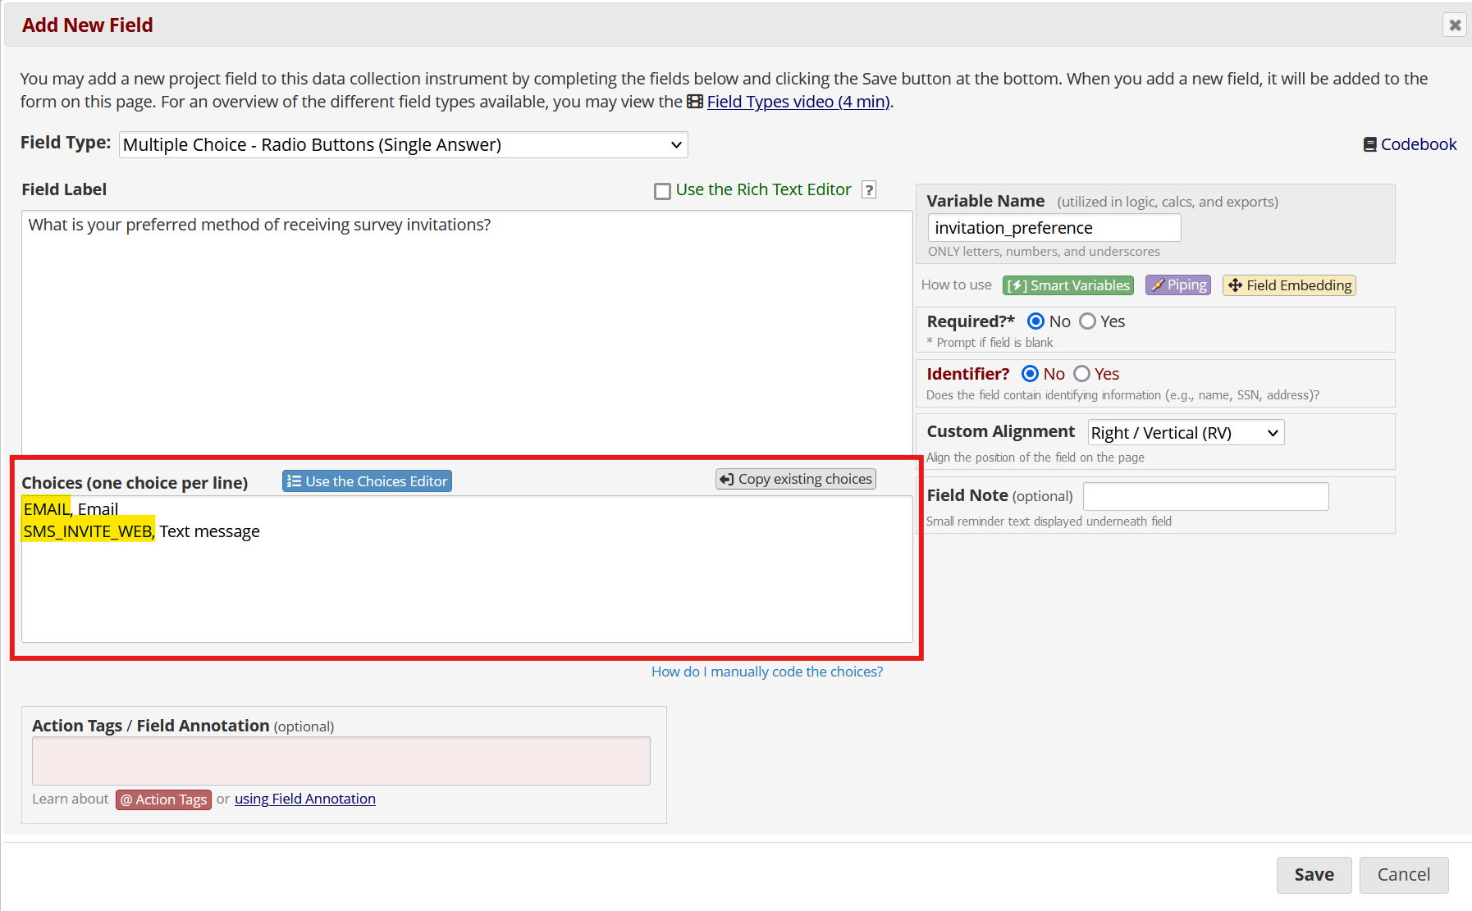Click inside the Field Label text area
This screenshot has width=1472, height=911.
[x=467, y=332]
